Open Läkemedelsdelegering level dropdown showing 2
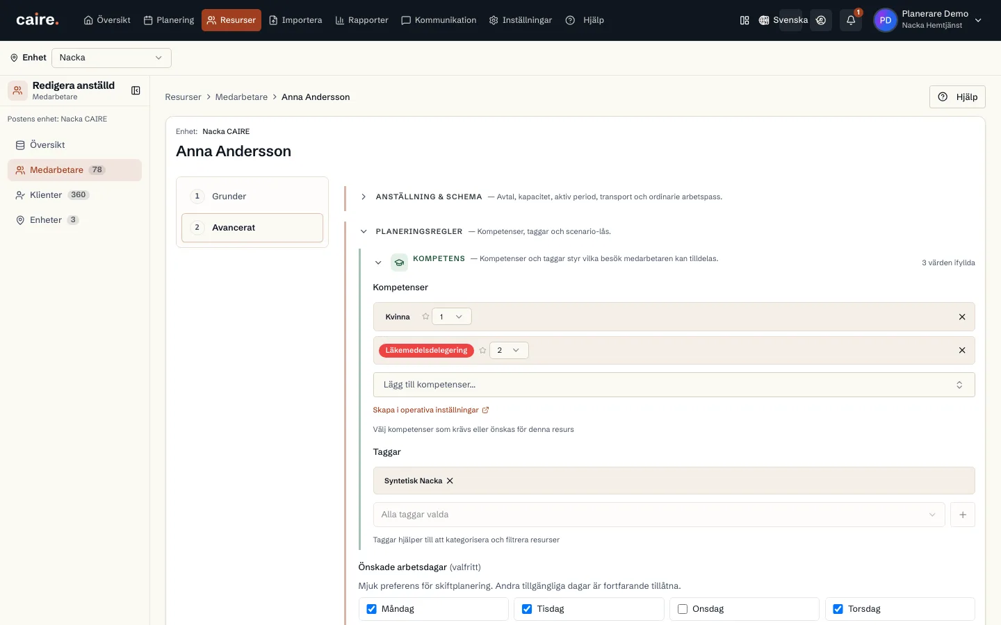The width and height of the screenshot is (1001, 625). (x=509, y=351)
